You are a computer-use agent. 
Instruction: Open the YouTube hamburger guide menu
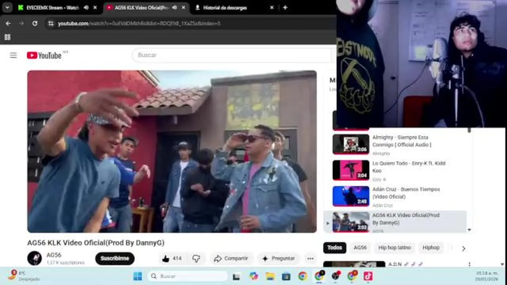point(13,55)
